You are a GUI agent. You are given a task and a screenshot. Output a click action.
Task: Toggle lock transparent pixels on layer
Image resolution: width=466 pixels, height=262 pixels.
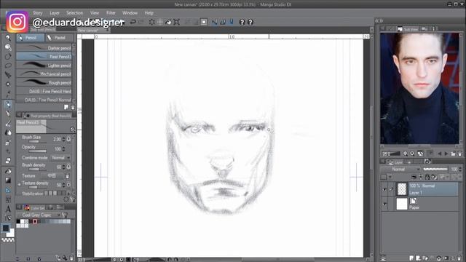[427, 177]
